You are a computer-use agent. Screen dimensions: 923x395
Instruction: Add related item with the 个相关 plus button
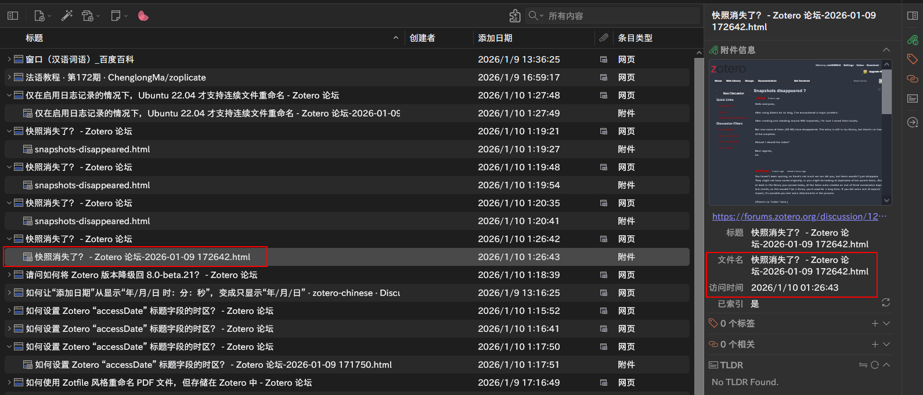pyautogui.click(x=875, y=344)
